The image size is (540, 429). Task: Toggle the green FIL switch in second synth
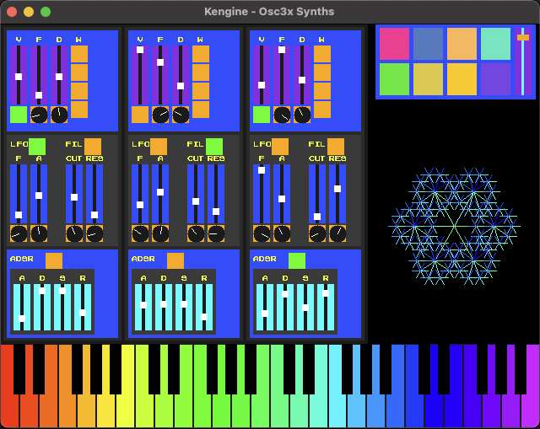pos(214,147)
